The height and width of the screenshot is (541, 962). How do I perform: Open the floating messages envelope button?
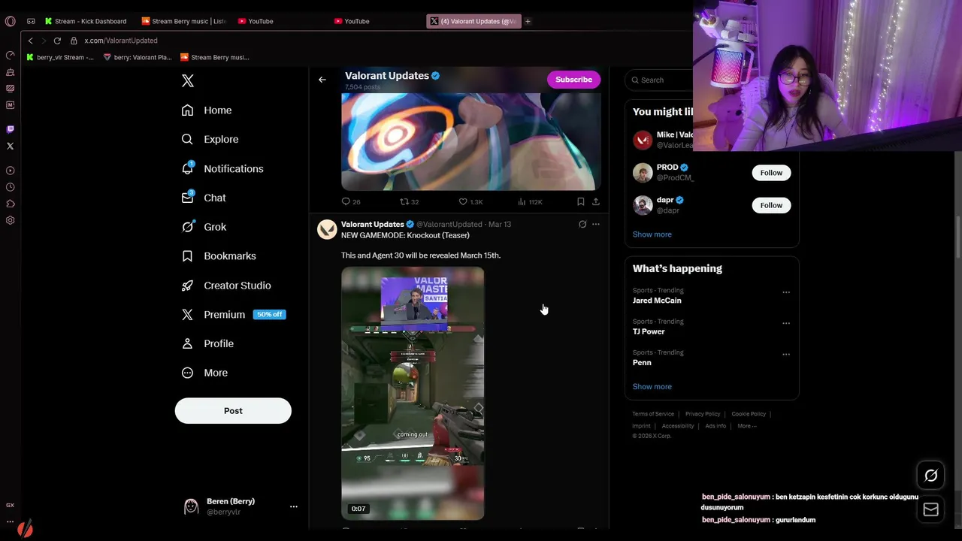tap(930, 509)
